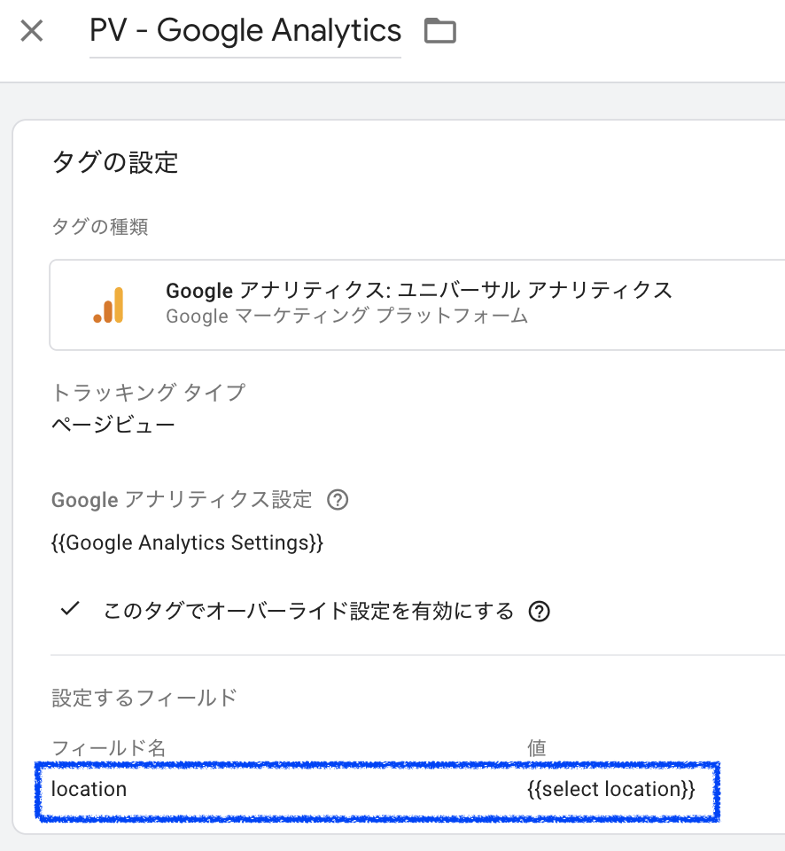Enable the override option in tag settings
Image resolution: width=785 pixels, height=851 pixels.
pyautogui.click(x=70, y=609)
